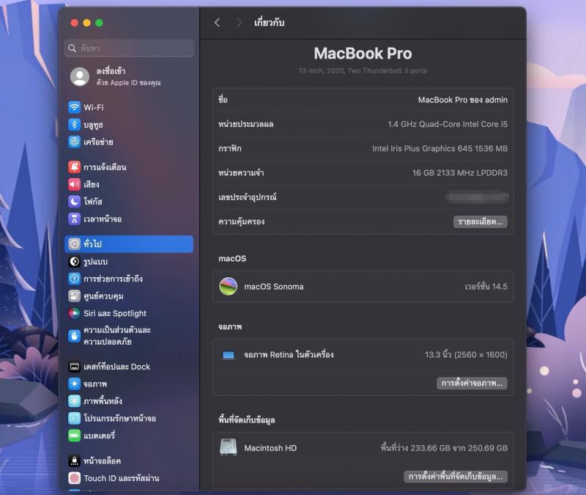Open Focus (โฟกัส) settings
The height and width of the screenshot is (495, 586).
tap(129, 201)
